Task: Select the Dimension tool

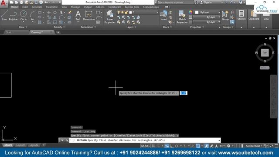Action: click(88, 16)
